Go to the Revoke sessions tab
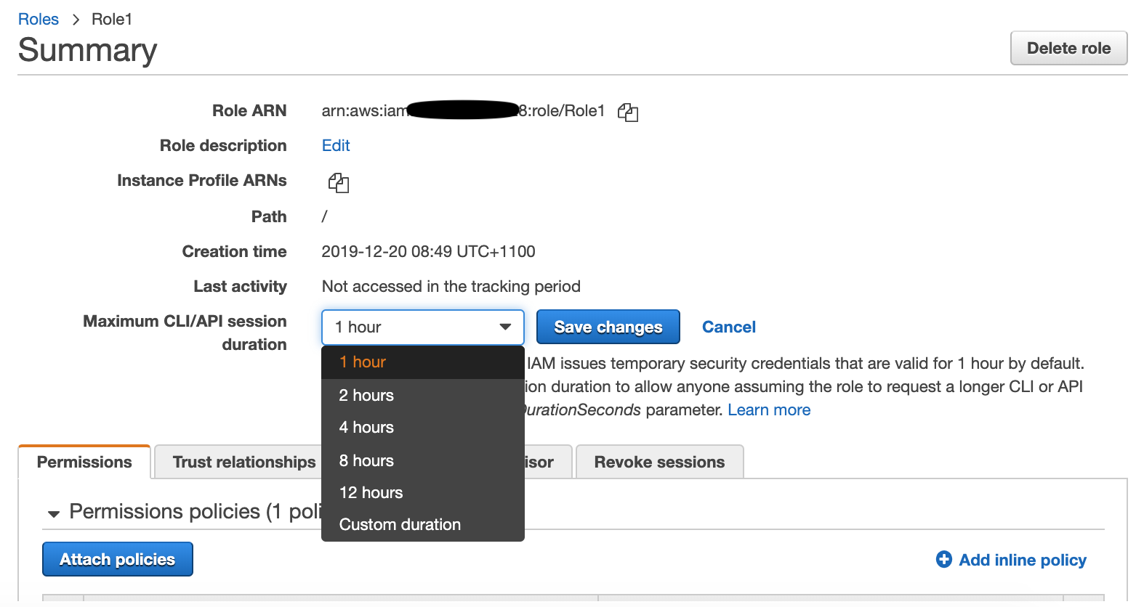This screenshot has height=607, width=1144. tap(659, 463)
